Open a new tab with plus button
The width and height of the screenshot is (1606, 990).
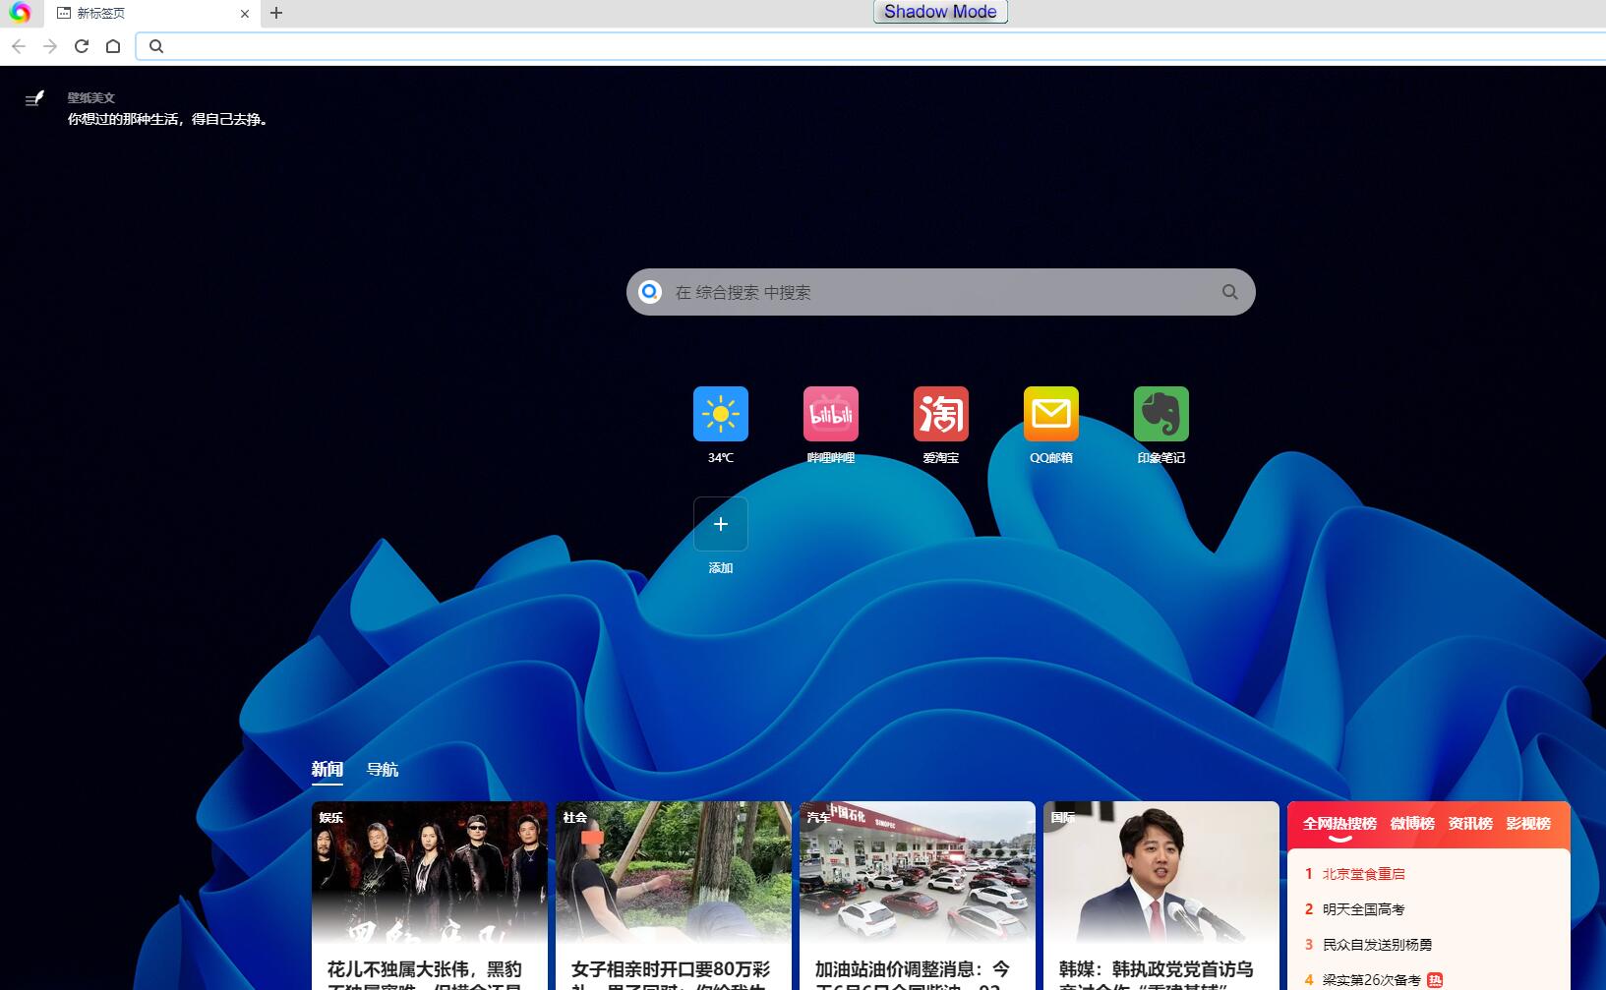276,13
